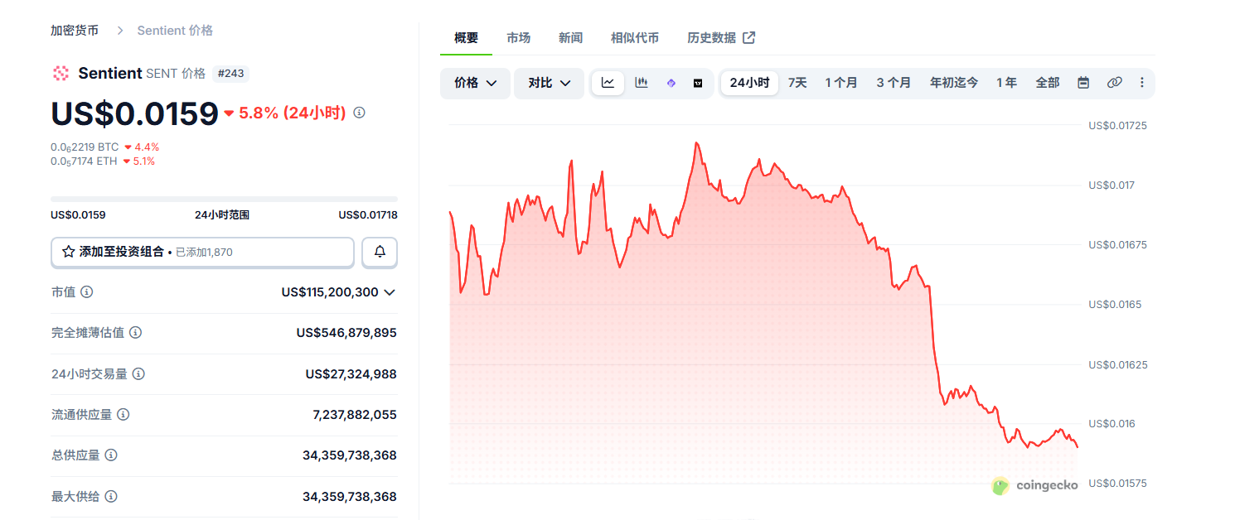Click the Sentient 价格 breadcrumb
This screenshot has height=520, width=1235.
pyautogui.click(x=175, y=31)
